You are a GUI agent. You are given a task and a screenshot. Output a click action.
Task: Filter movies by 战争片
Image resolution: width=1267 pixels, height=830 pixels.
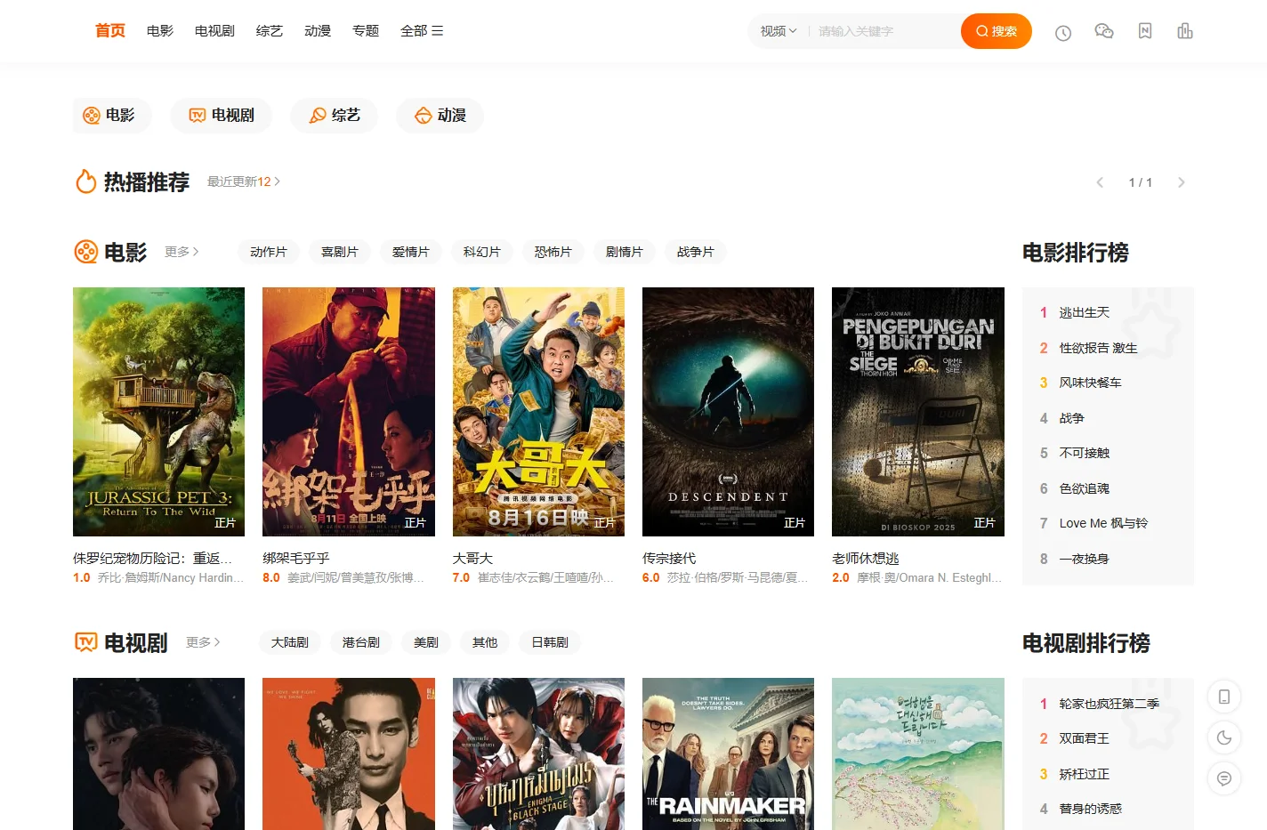coord(696,252)
